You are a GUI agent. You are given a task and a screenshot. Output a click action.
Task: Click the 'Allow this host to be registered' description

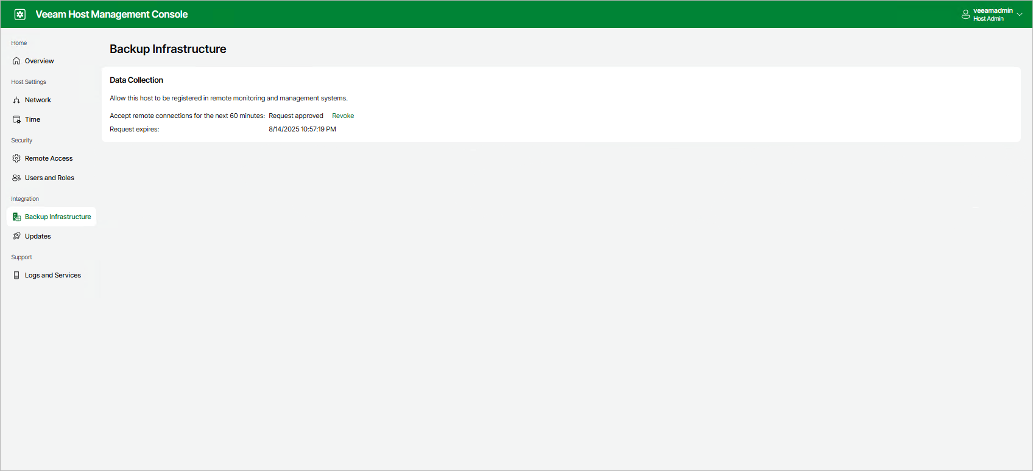tap(229, 98)
